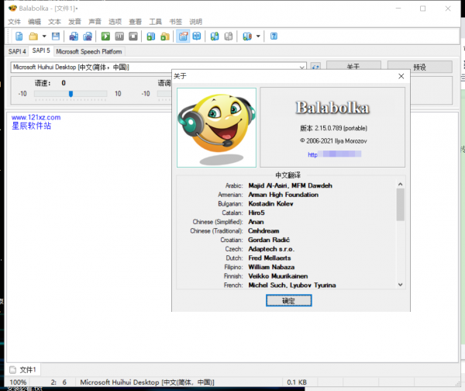Image resolution: width=465 pixels, height=391 pixels.
Task: Click the grayed go-to-bookmark icon
Action: (x=229, y=36)
